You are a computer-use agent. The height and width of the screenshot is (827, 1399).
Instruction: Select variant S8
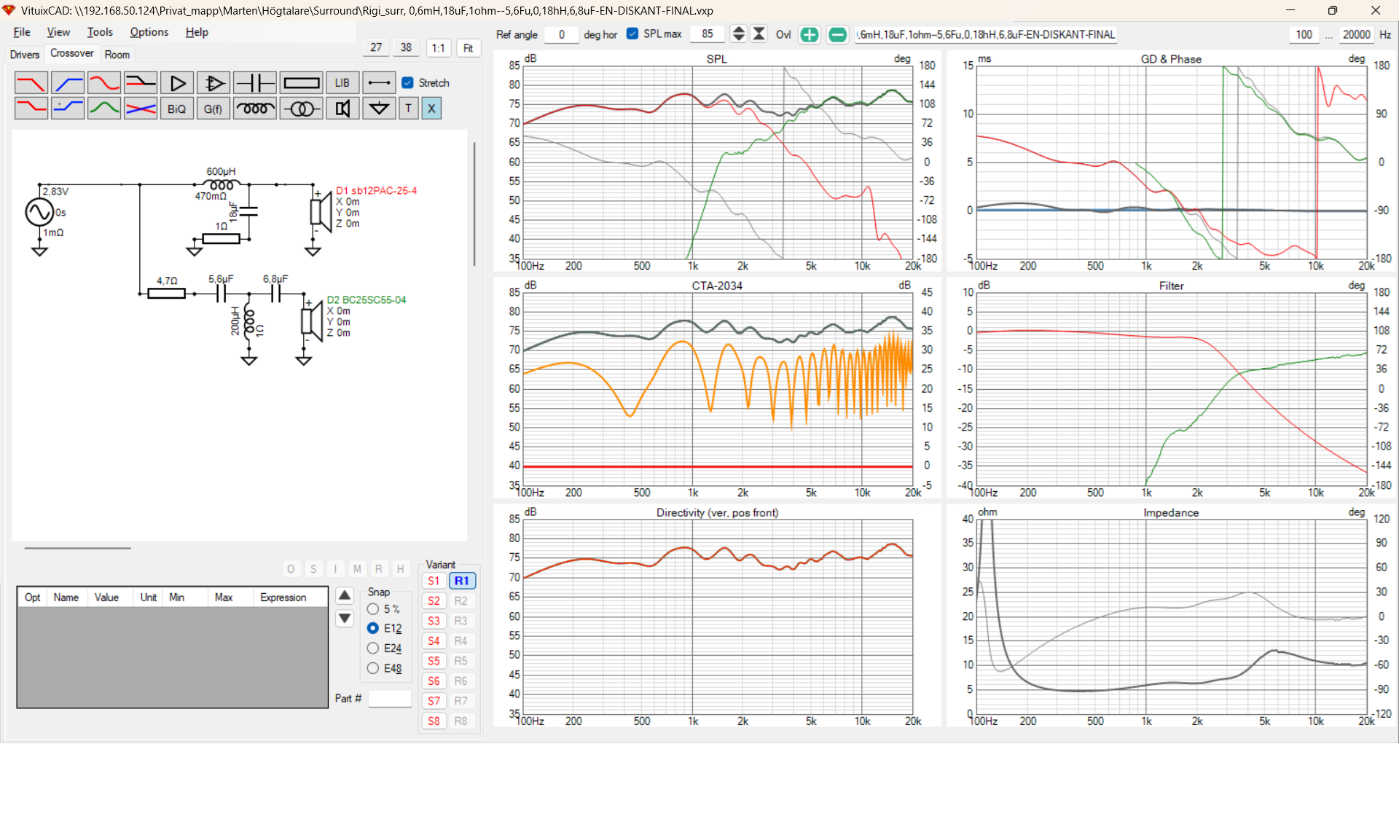434,721
